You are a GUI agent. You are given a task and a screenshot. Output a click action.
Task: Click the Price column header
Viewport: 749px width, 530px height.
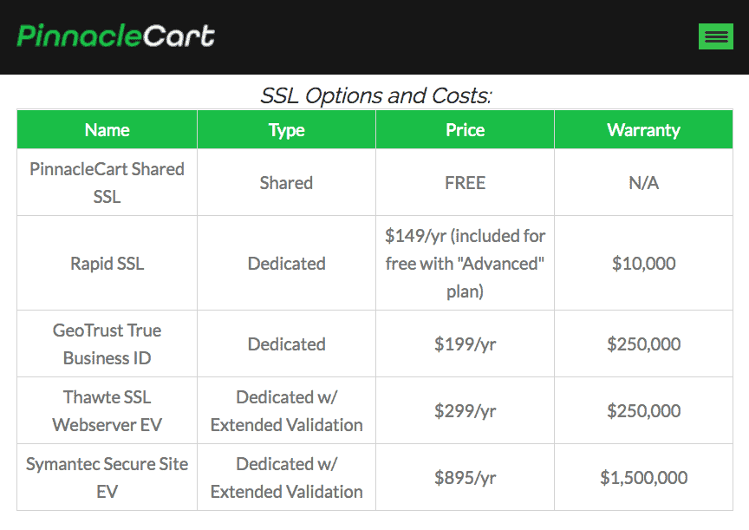pyautogui.click(x=466, y=129)
